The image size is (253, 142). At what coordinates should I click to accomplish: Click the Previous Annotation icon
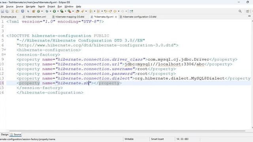coord(98,11)
